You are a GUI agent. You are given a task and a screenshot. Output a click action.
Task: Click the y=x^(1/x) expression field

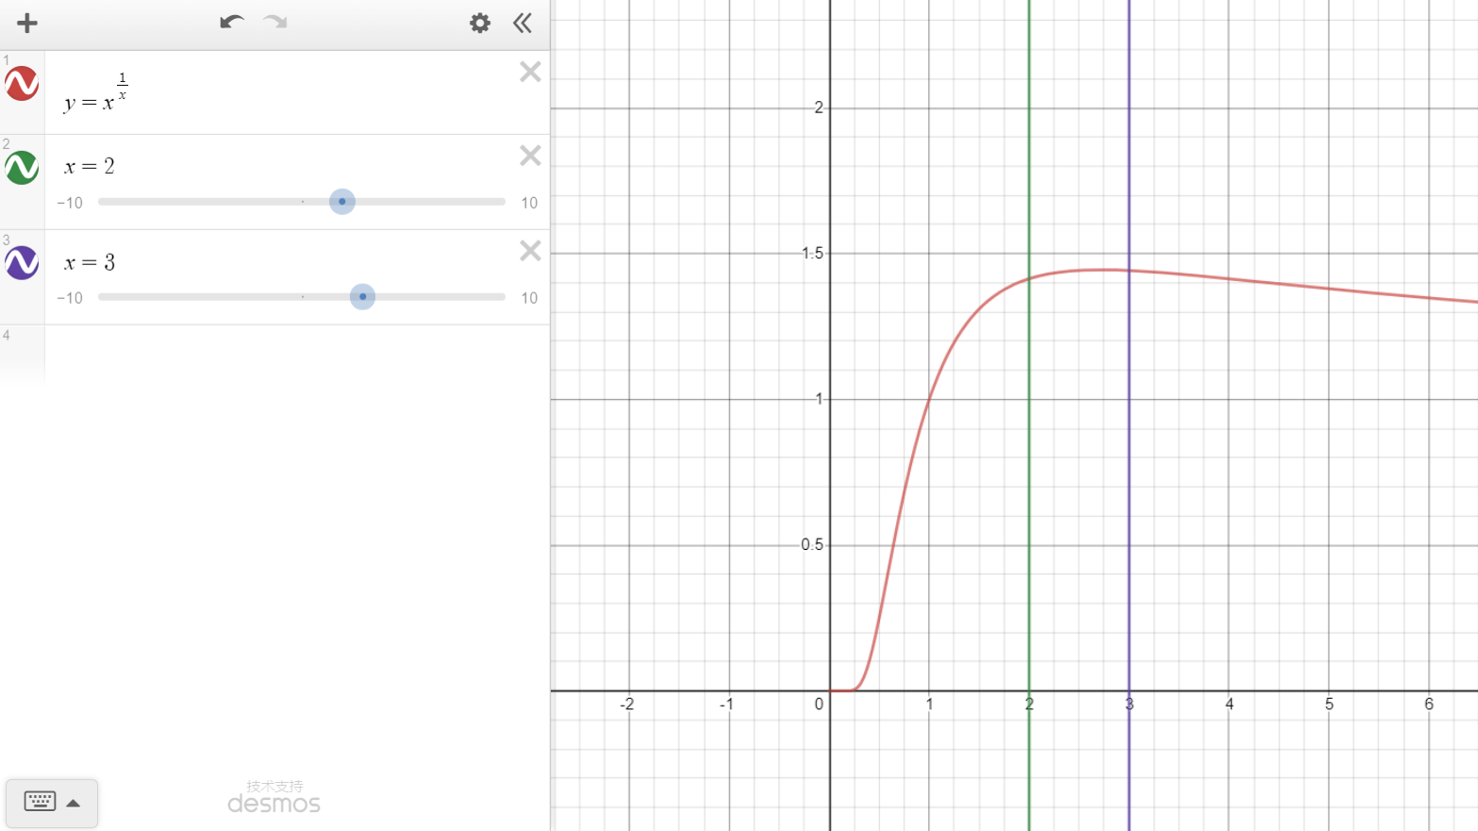pyautogui.click(x=283, y=94)
